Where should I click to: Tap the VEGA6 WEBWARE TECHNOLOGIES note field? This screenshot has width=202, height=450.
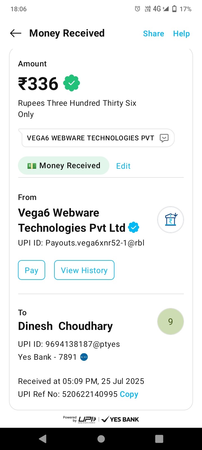[x=90, y=138]
